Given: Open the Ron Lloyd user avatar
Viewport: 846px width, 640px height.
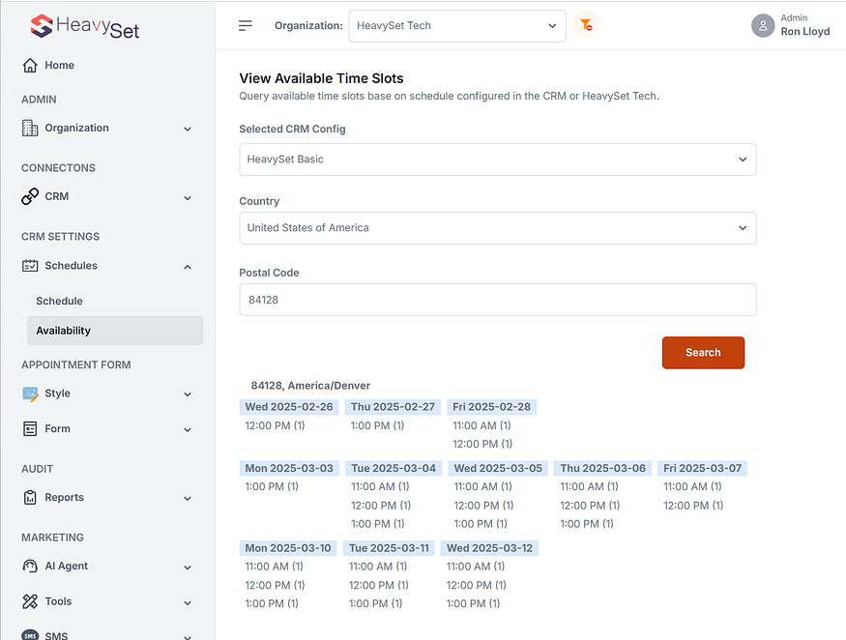Looking at the screenshot, I should tap(763, 25).
